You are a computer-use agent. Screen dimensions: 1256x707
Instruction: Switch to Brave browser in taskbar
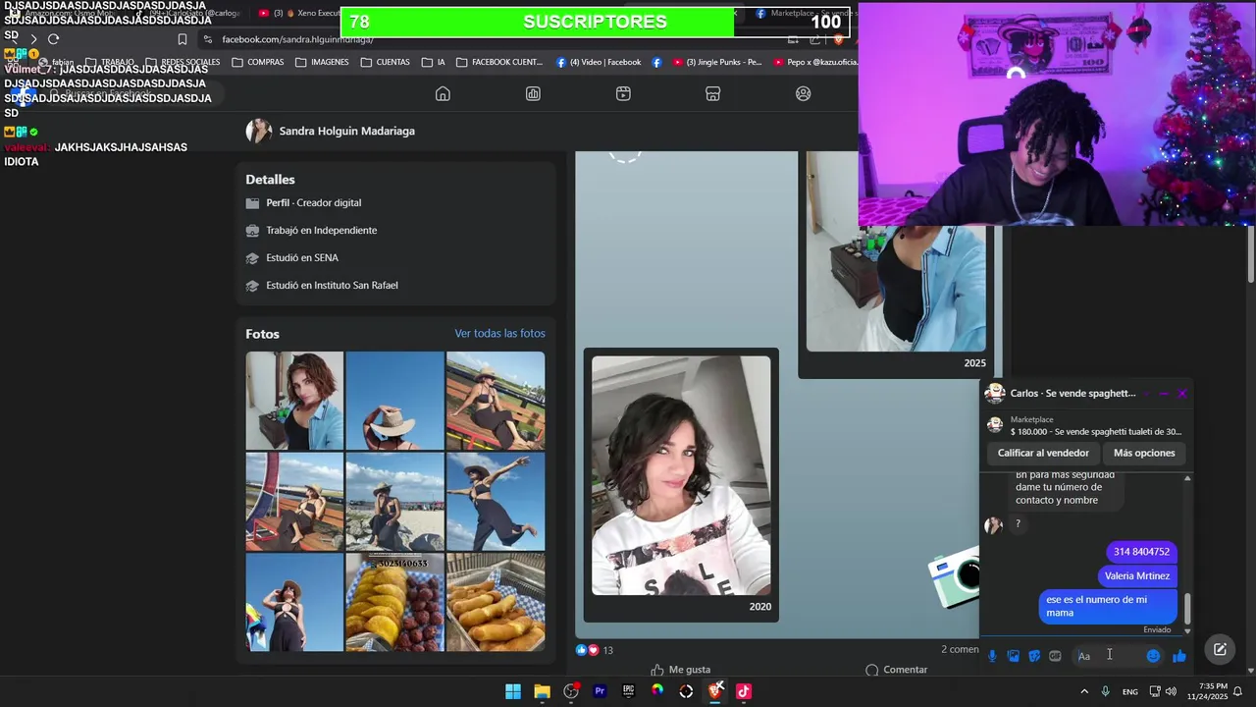pyautogui.click(x=715, y=691)
